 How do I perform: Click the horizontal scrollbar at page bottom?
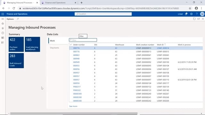74,114
